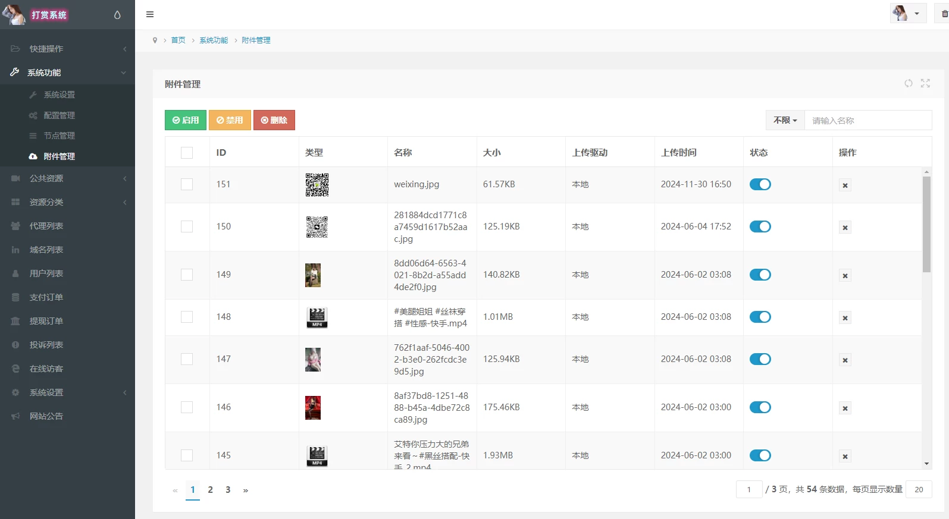Delete row 151 using the x icon
949x519 pixels.
[845, 185]
